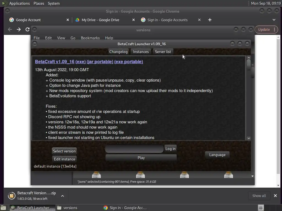Switch to BetaCraft Launcher in taskbar

32,208
